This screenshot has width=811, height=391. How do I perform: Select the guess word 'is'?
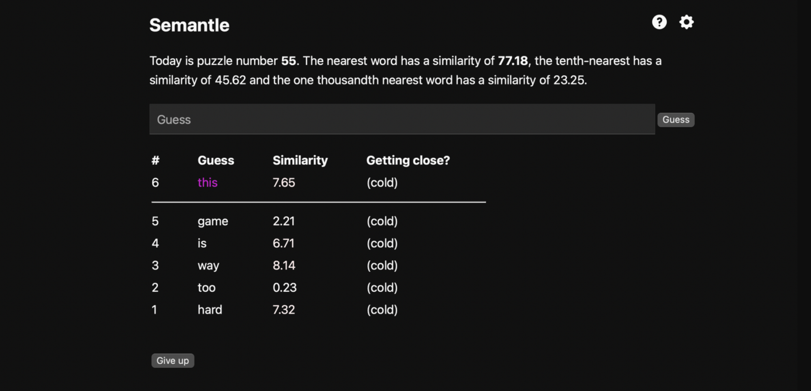coord(202,244)
